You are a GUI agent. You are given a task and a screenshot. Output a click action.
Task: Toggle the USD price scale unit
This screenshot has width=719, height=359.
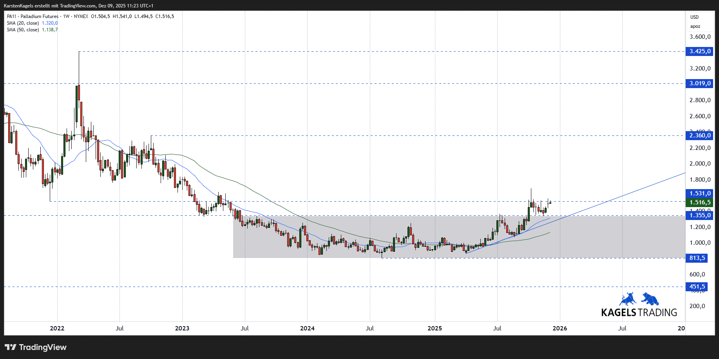pyautogui.click(x=694, y=16)
